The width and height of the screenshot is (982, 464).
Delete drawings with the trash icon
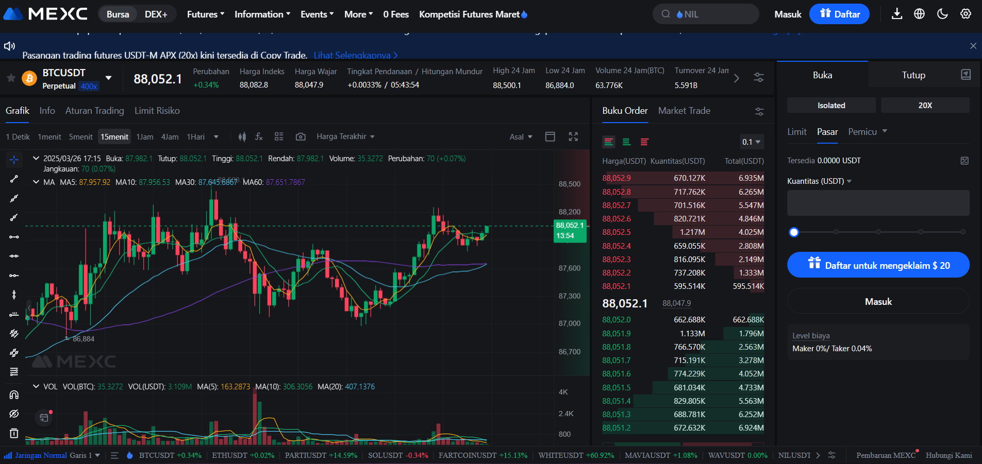(x=14, y=433)
